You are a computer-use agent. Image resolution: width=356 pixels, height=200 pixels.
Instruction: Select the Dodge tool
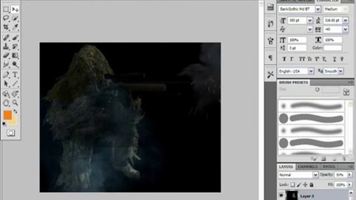[15, 64]
